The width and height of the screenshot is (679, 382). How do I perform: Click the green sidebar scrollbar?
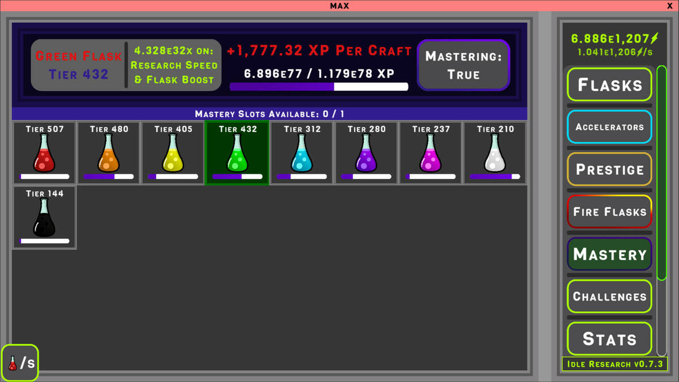tap(661, 173)
